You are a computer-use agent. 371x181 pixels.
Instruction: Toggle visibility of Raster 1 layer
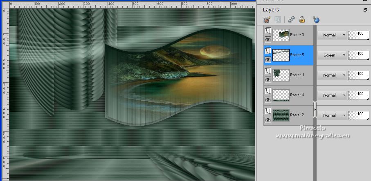[x=268, y=80]
